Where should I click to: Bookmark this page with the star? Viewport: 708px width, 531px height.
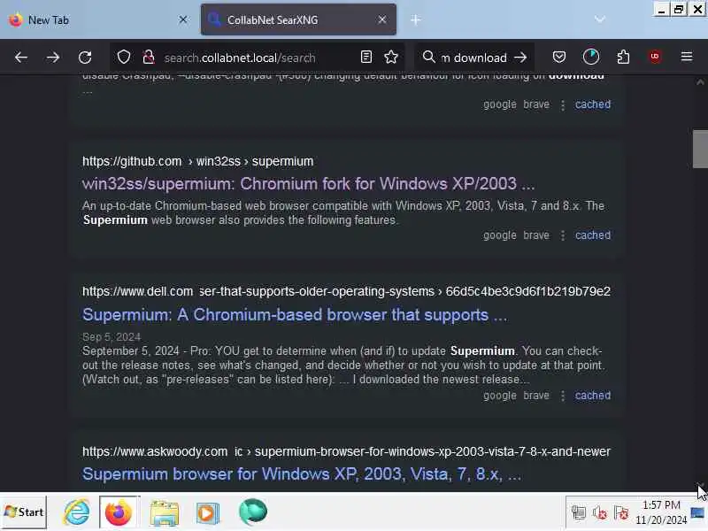pos(391,57)
